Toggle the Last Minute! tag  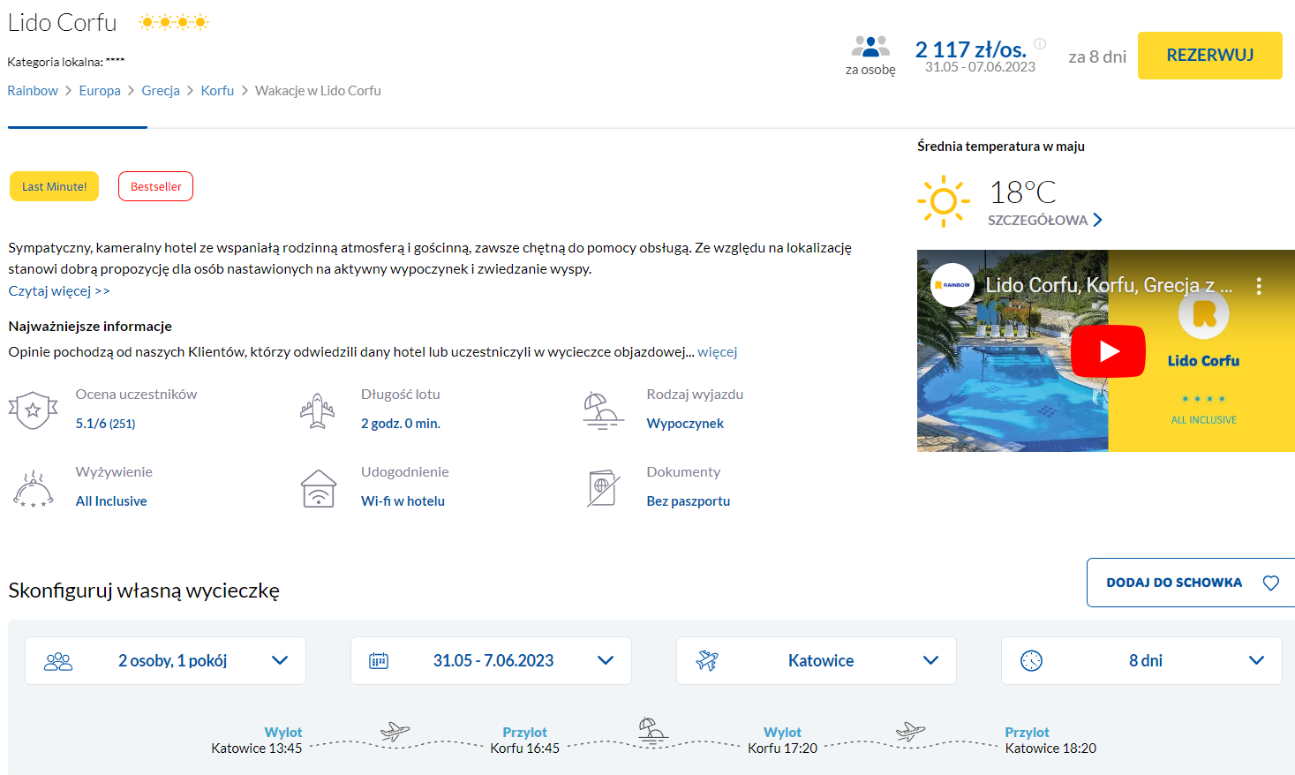(54, 186)
